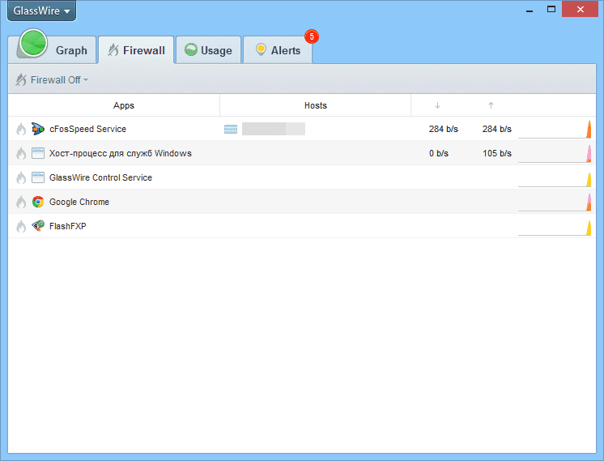Click the Google Chrome app icon
The width and height of the screenshot is (604, 461).
(x=37, y=202)
